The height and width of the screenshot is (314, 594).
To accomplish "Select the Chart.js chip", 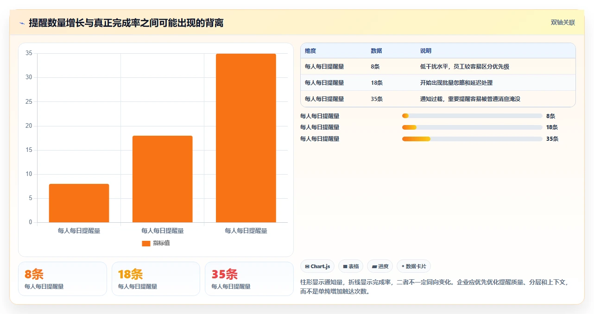I will 317,266.
